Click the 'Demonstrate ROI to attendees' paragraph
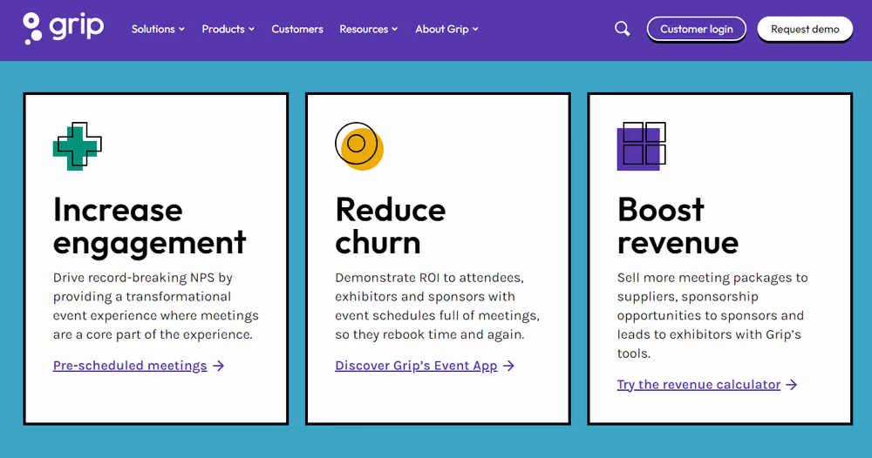The image size is (872, 458). 437,306
